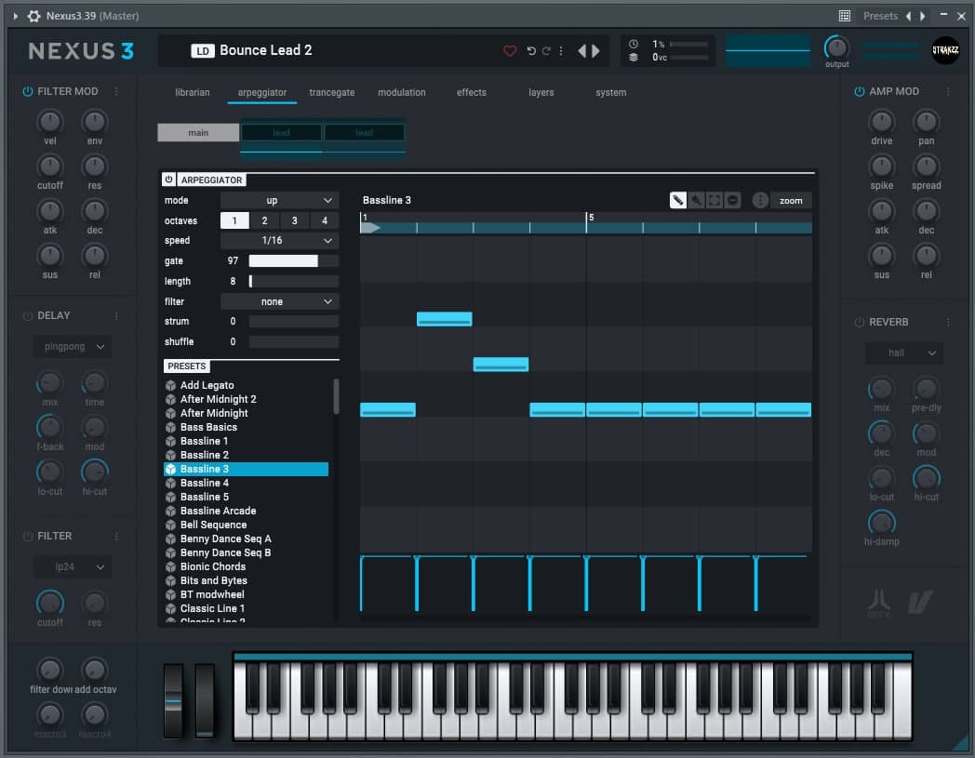Select the main layer button
Viewport: 975px width, 758px height.
point(198,132)
